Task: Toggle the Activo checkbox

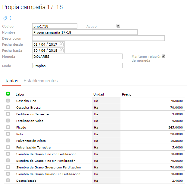Action: pos(118,26)
